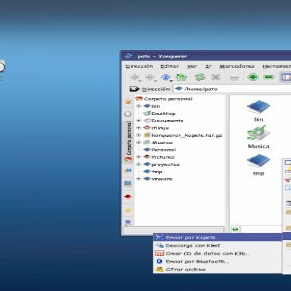This screenshot has width=291, height=291.
Task: Choose Enviar por Kopete from the context menu
Action: click(218, 237)
